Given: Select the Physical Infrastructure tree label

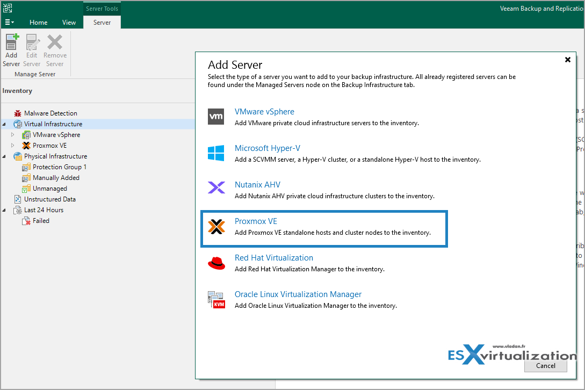Looking at the screenshot, I should point(55,156).
